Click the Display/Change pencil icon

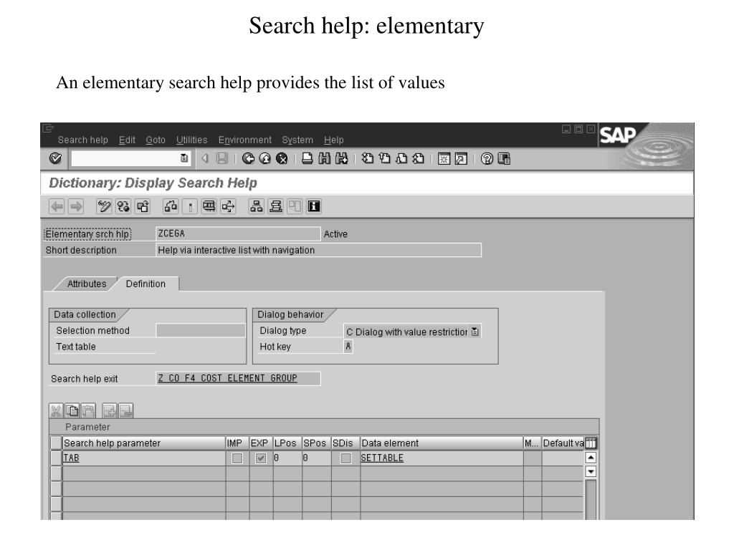(104, 206)
